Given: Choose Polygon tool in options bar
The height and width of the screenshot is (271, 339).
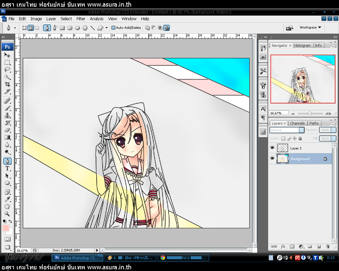Looking at the screenshot, I should 85,28.
